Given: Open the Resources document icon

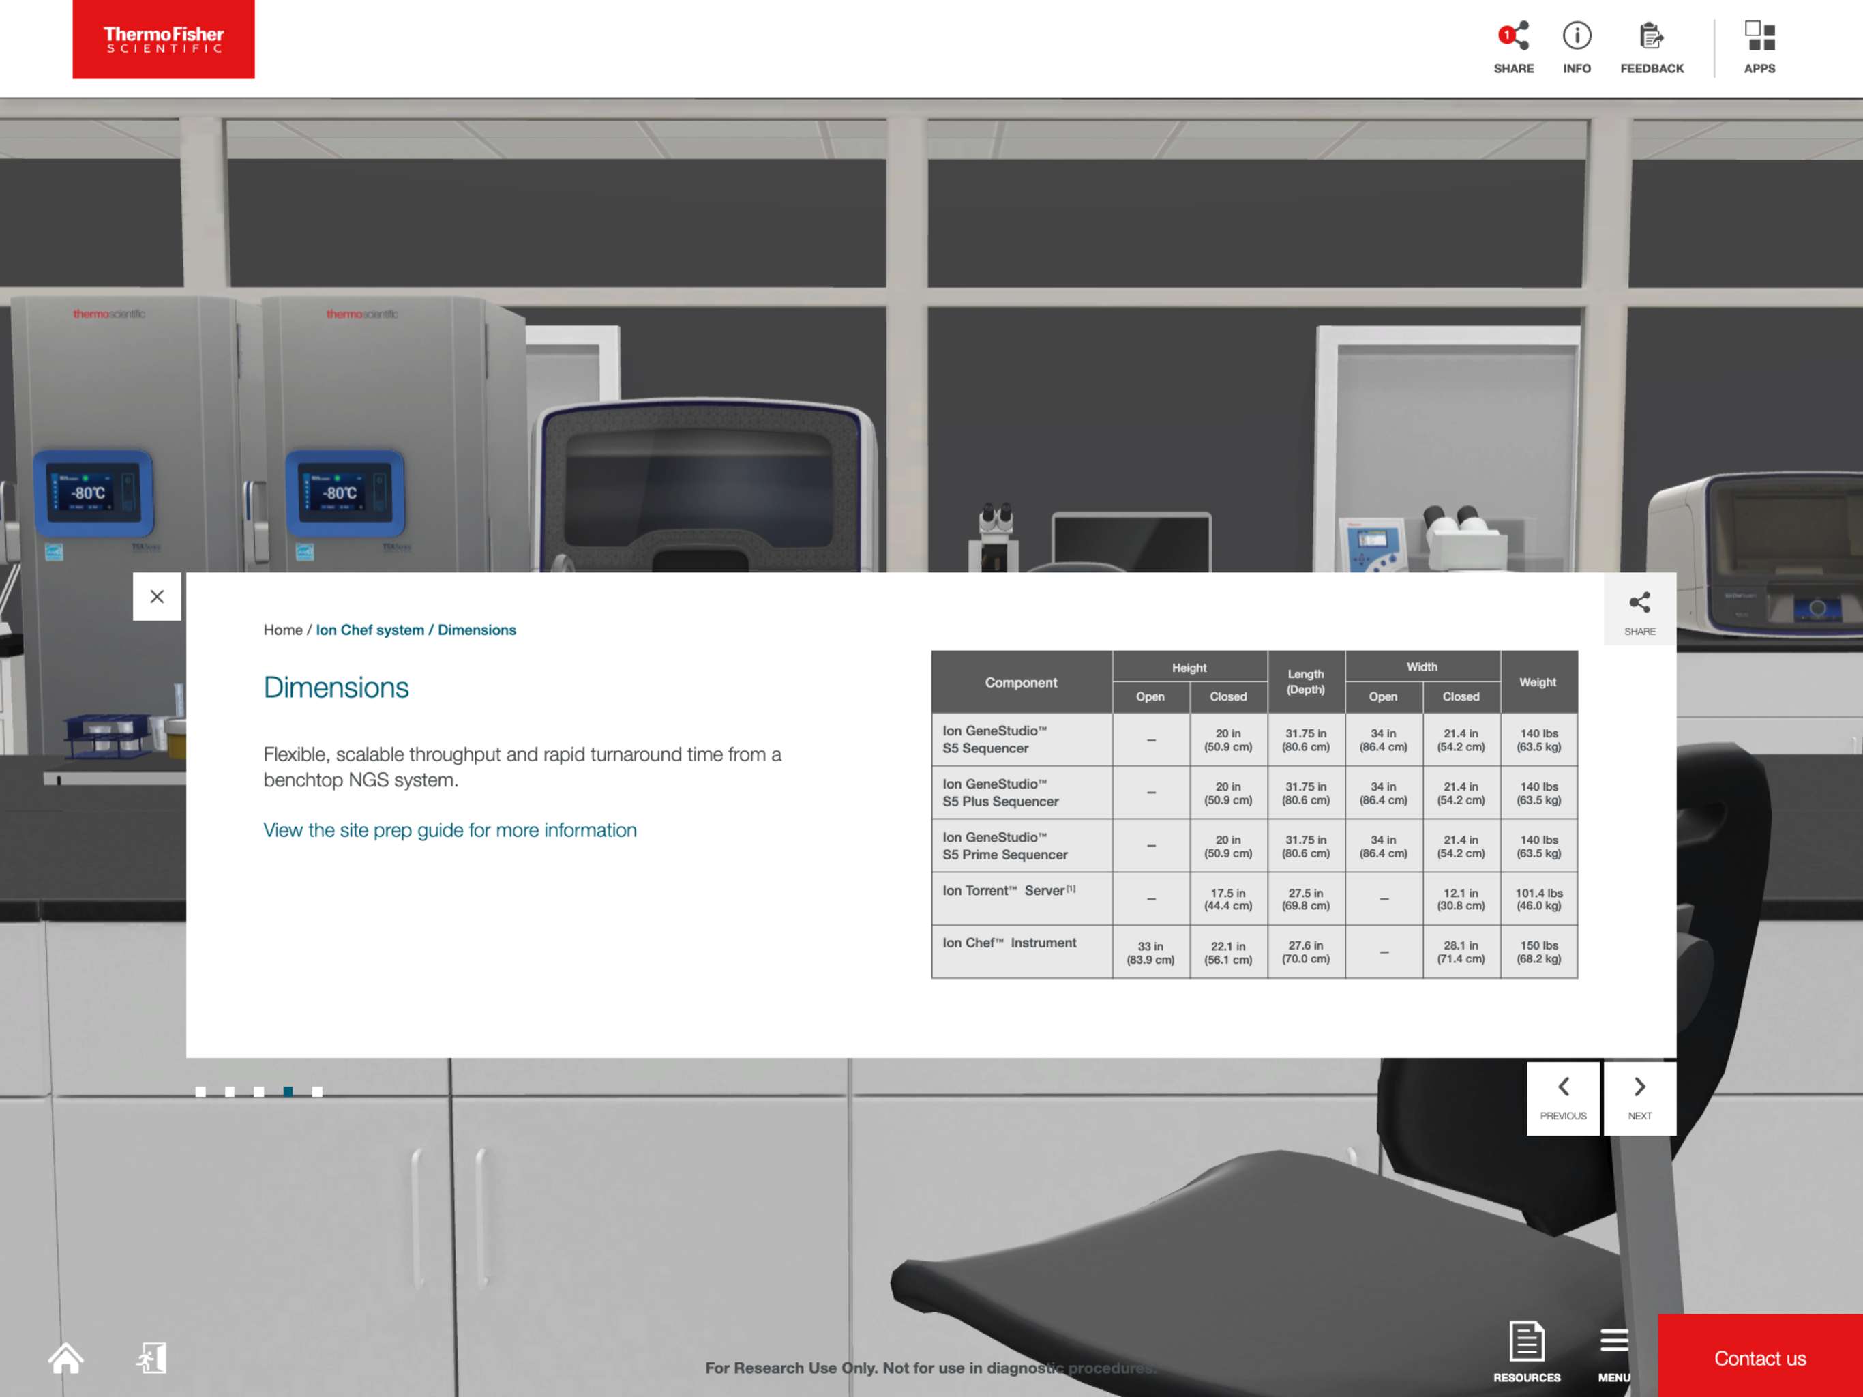Looking at the screenshot, I should point(1526,1351).
